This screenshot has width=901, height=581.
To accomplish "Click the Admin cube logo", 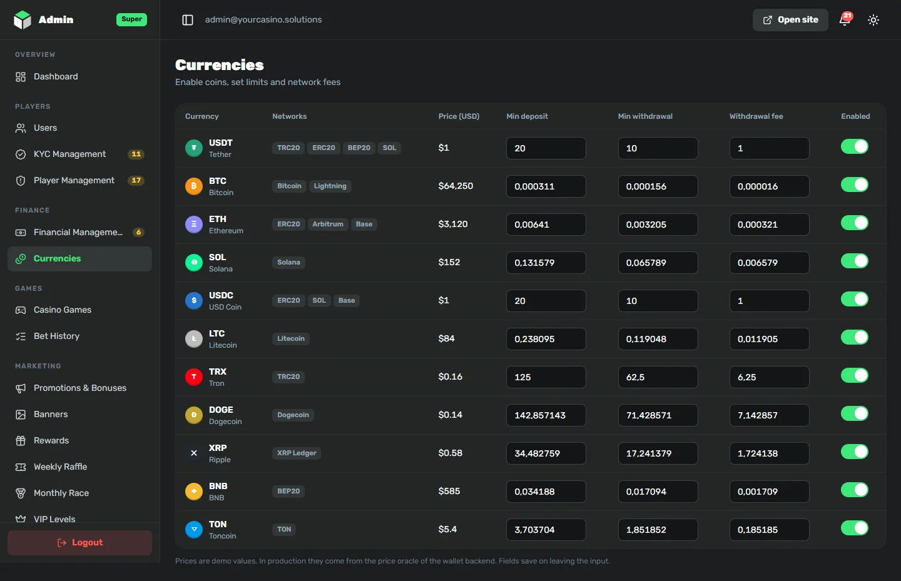I will click(x=23, y=20).
